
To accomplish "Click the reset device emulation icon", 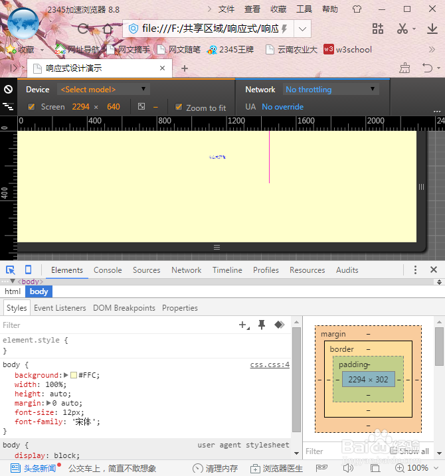I will (x=8, y=89).
